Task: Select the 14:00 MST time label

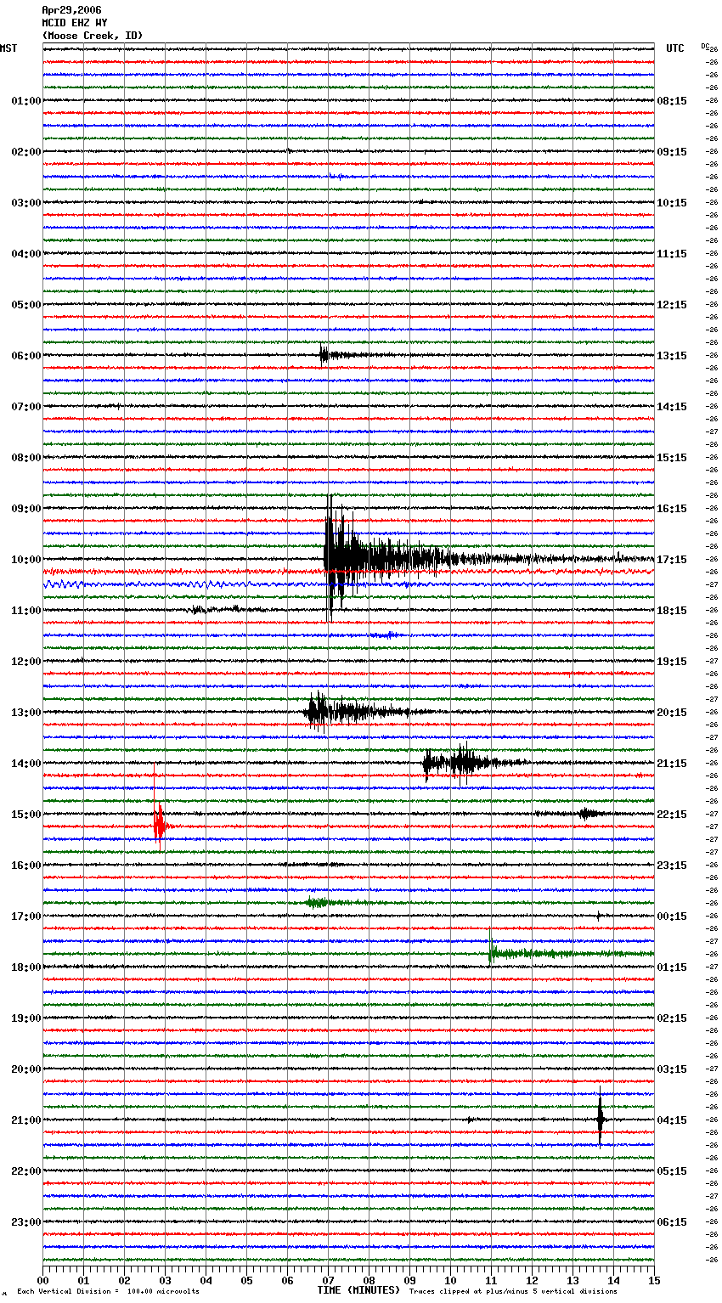Action: click(x=26, y=764)
